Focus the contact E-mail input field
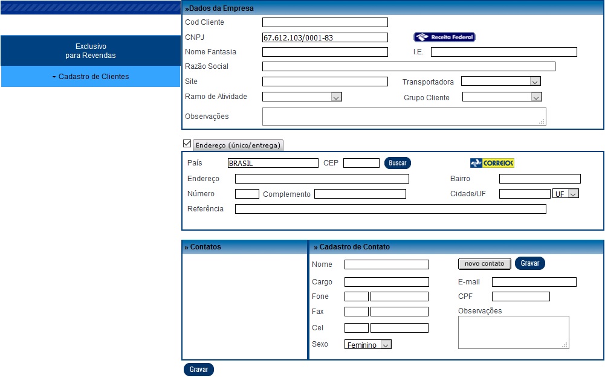Image resolution: width=605 pixels, height=378 pixels. (534, 282)
